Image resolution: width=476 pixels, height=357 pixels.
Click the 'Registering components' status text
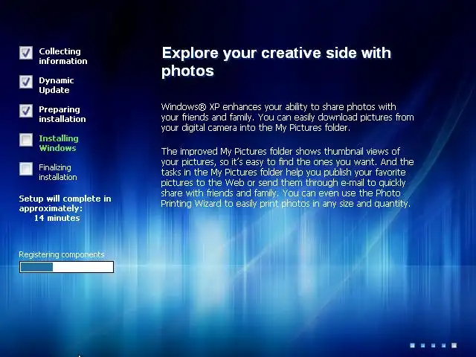(62, 254)
